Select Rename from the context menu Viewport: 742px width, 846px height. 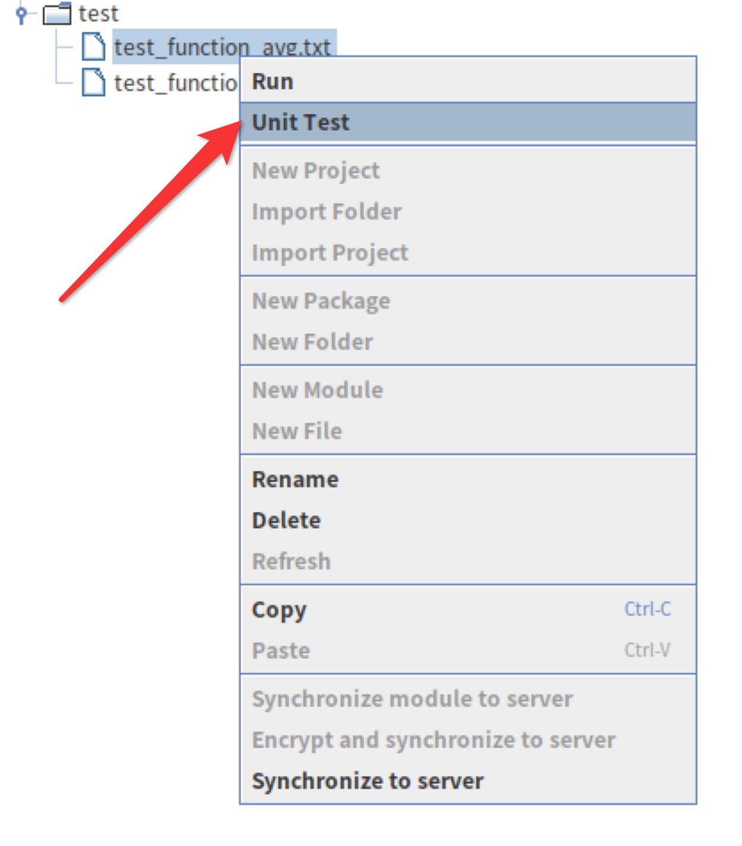click(x=295, y=480)
